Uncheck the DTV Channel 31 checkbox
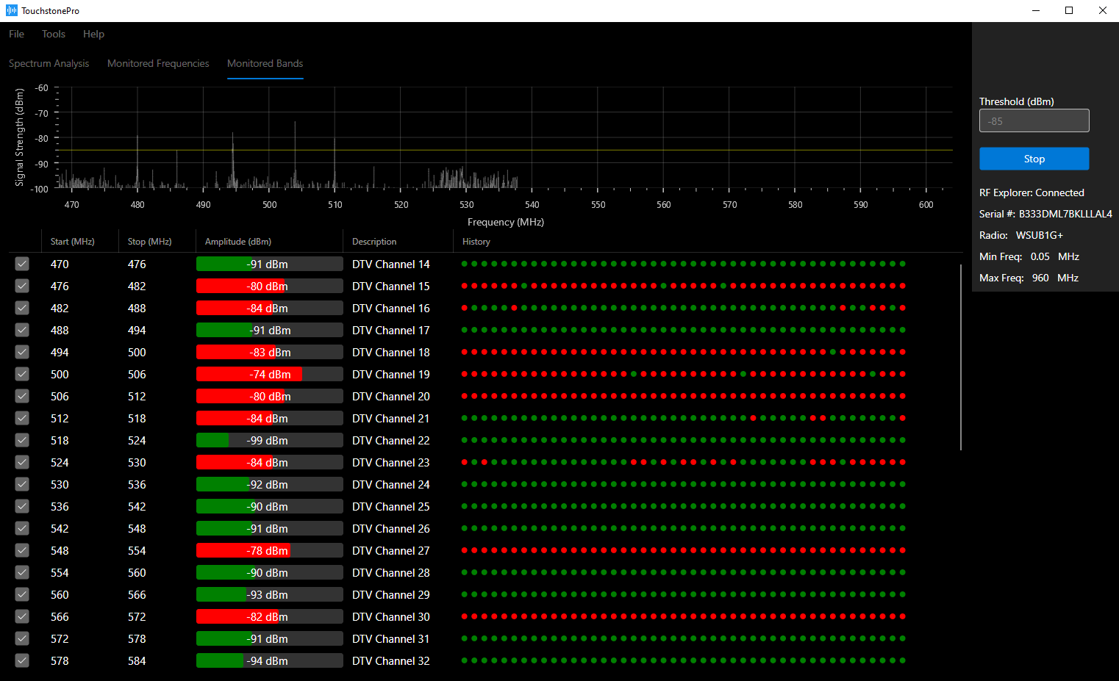Image resolution: width=1119 pixels, height=681 pixels. (x=22, y=638)
